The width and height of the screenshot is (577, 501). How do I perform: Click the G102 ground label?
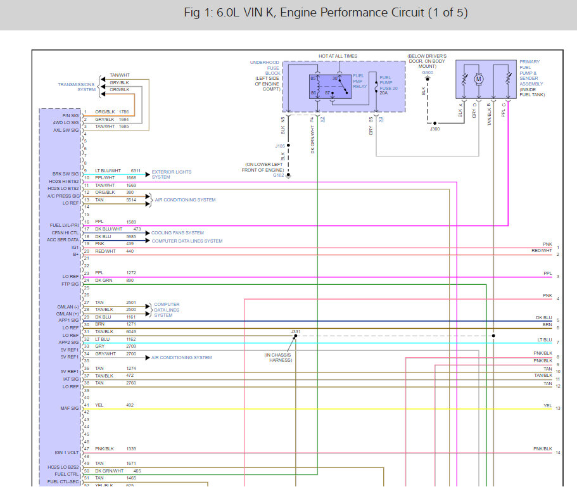(x=279, y=175)
